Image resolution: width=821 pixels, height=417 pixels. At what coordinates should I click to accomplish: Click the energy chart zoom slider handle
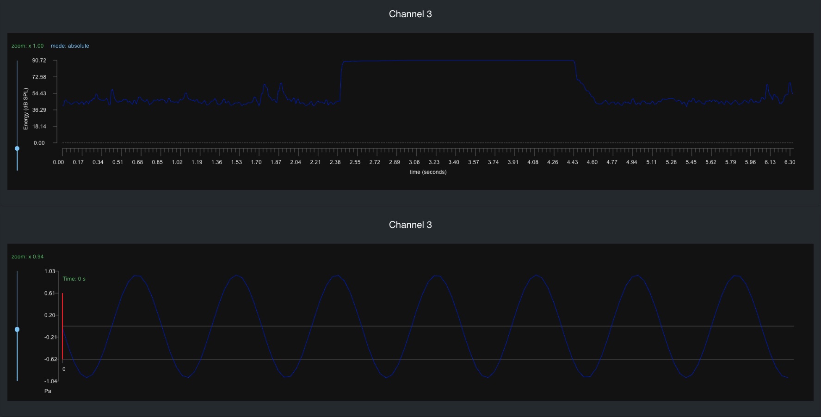pyautogui.click(x=17, y=148)
